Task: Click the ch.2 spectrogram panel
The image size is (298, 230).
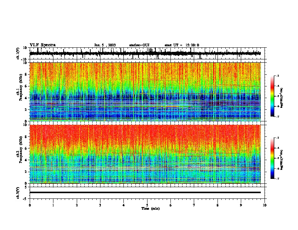Action: tap(145, 154)
